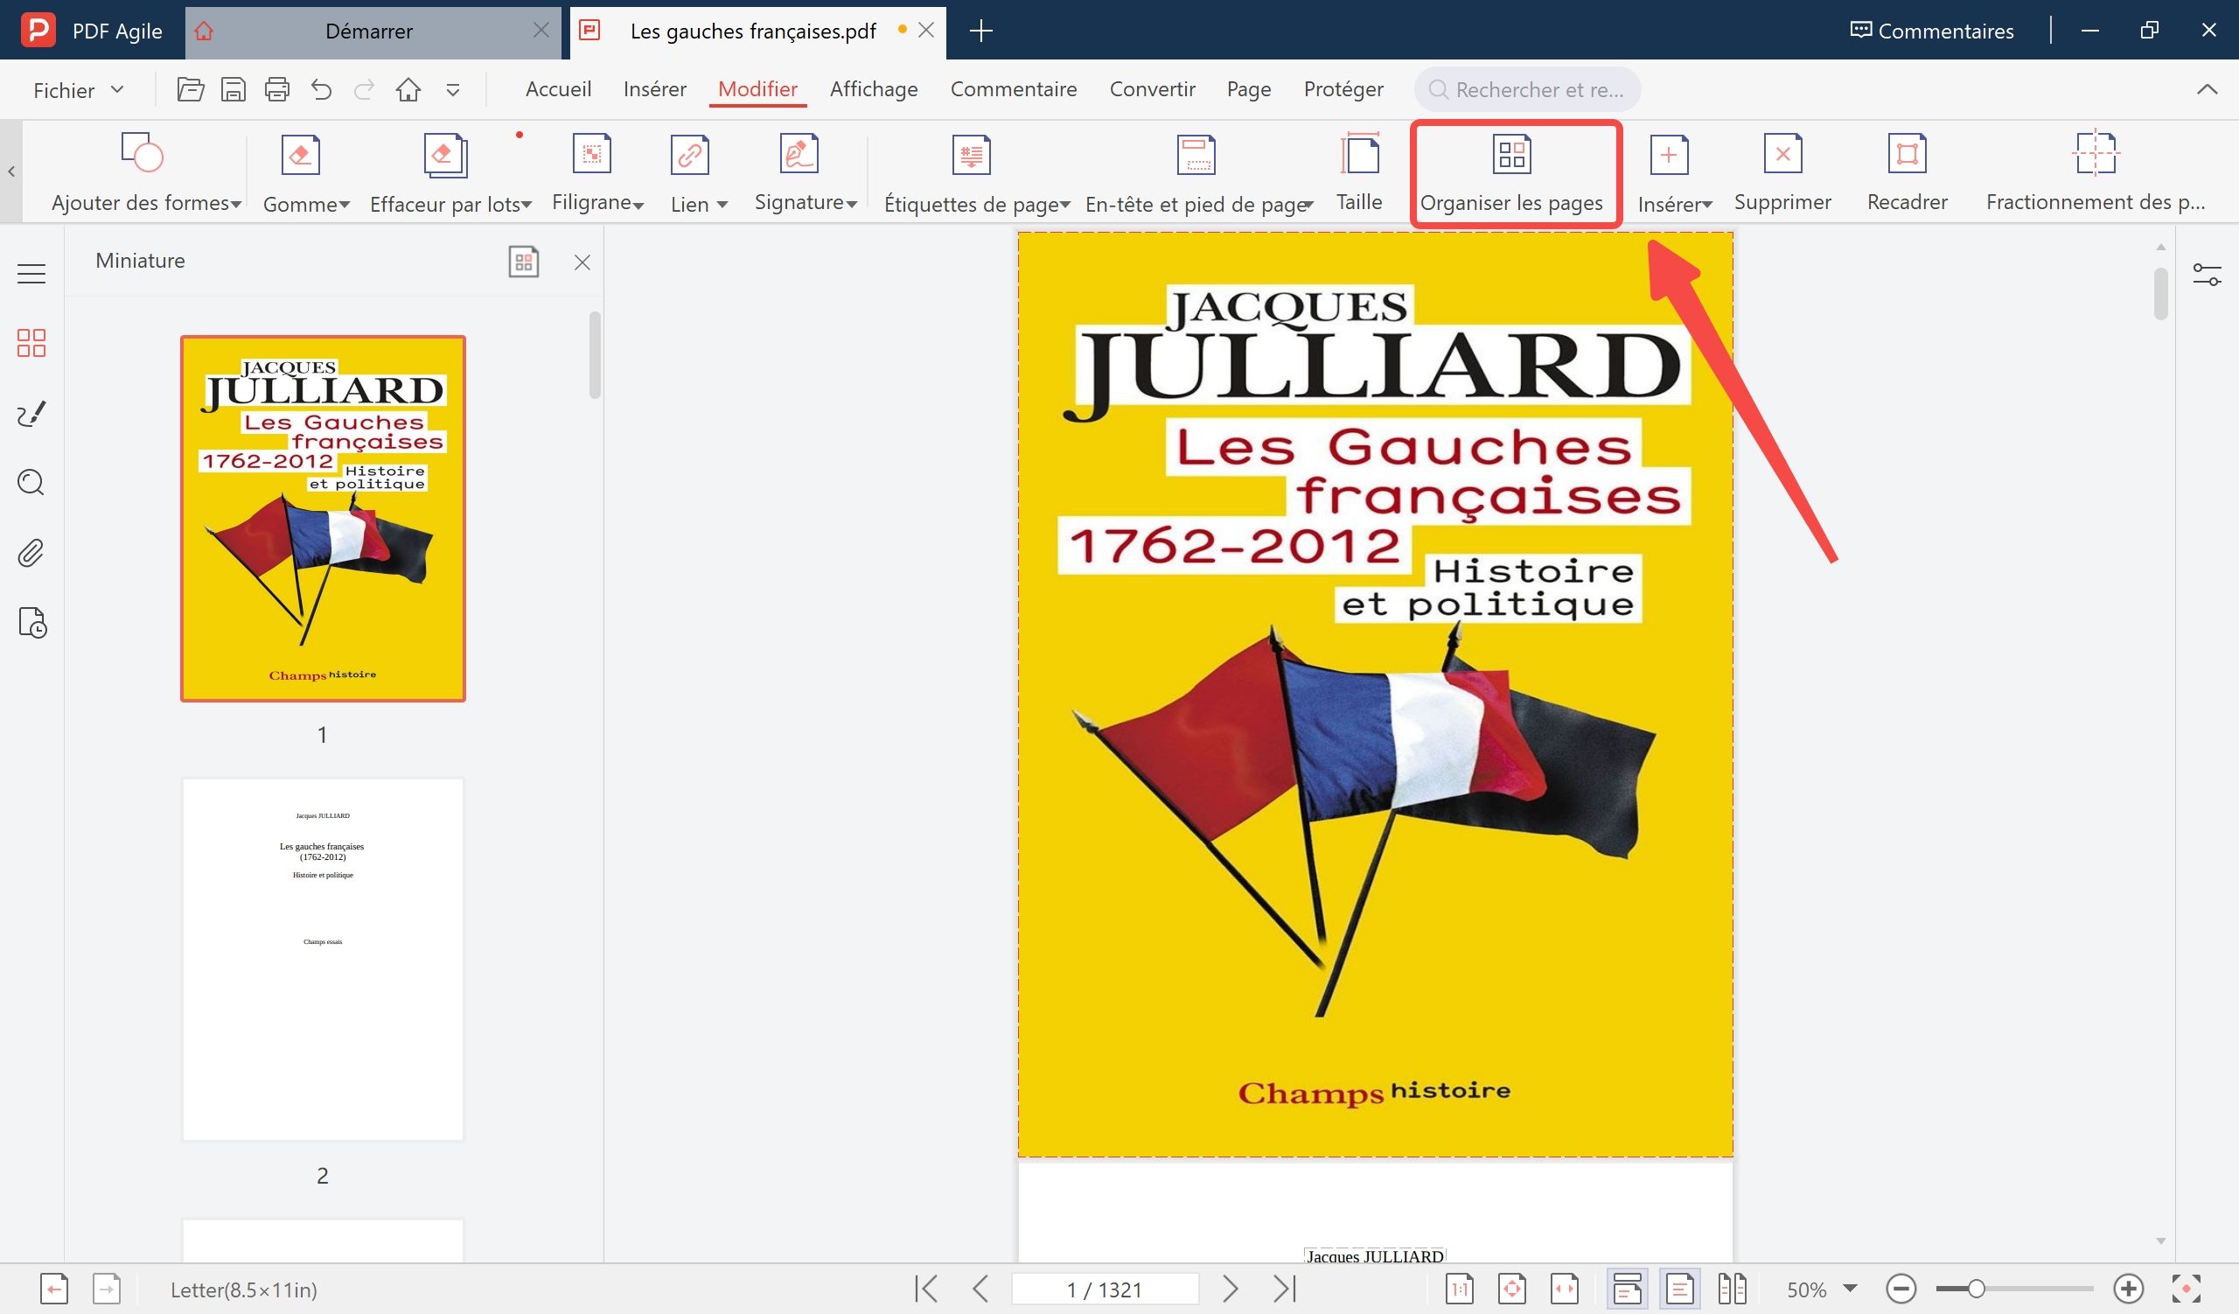
Task: Open the hamburger menu in sidebar
Action: point(31,274)
